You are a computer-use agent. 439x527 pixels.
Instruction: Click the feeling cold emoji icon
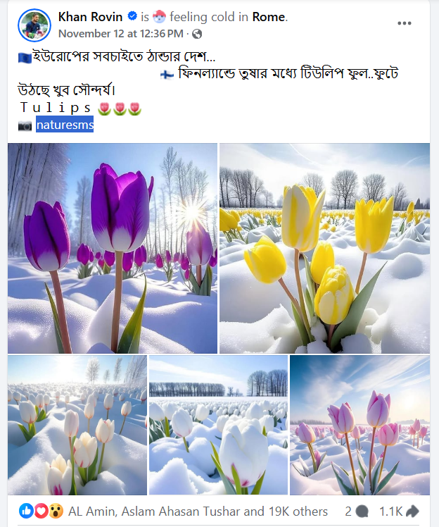tap(159, 16)
